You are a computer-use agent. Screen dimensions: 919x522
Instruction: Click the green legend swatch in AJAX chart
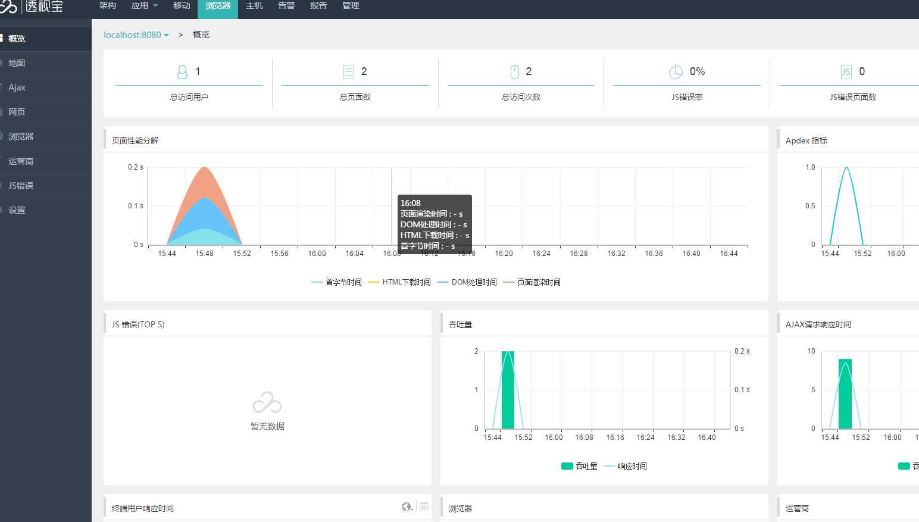[x=904, y=466]
